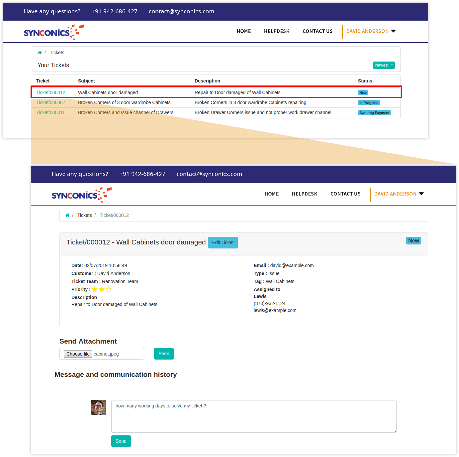Screen dimensions: 459x457
Task: Expand David Anderson user menu in top header
Action: (371, 31)
